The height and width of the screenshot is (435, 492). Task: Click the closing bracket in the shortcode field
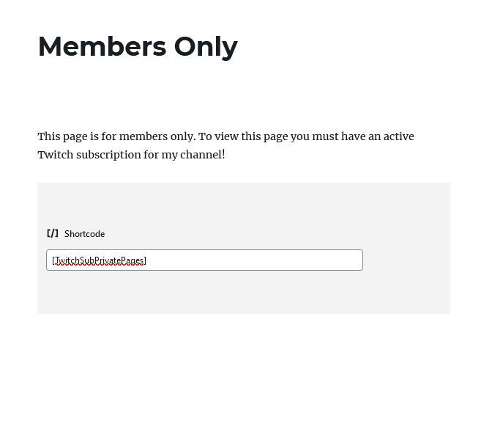coord(145,260)
